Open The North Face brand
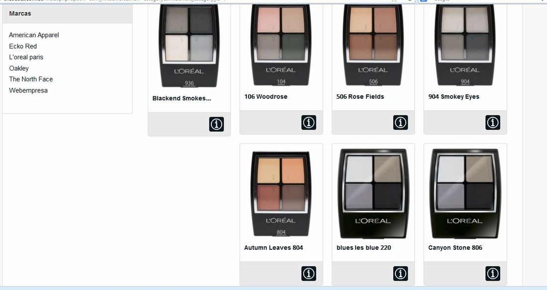 coord(31,79)
